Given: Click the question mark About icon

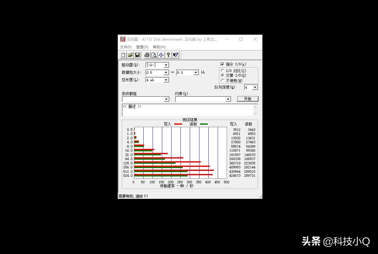Looking at the screenshot, I should point(168,55).
